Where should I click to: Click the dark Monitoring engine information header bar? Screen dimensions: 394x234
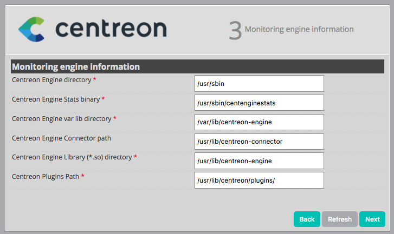coord(197,66)
